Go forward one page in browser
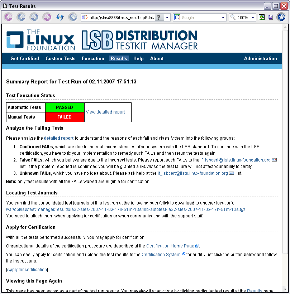 click(34, 18)
